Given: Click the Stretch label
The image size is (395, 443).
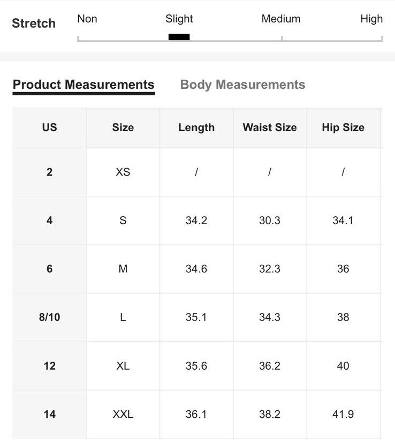Looking at the screenshot, I should pyautogui.click(x=34, y=24).
